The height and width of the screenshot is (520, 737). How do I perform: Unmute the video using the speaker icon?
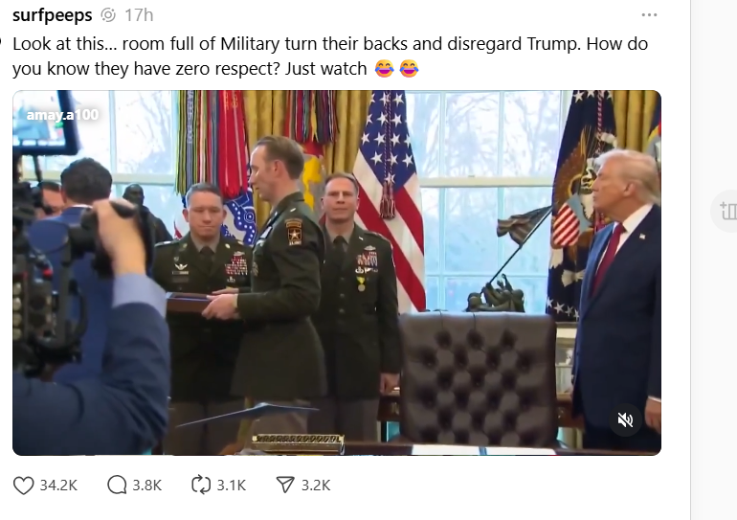[625, 419]
